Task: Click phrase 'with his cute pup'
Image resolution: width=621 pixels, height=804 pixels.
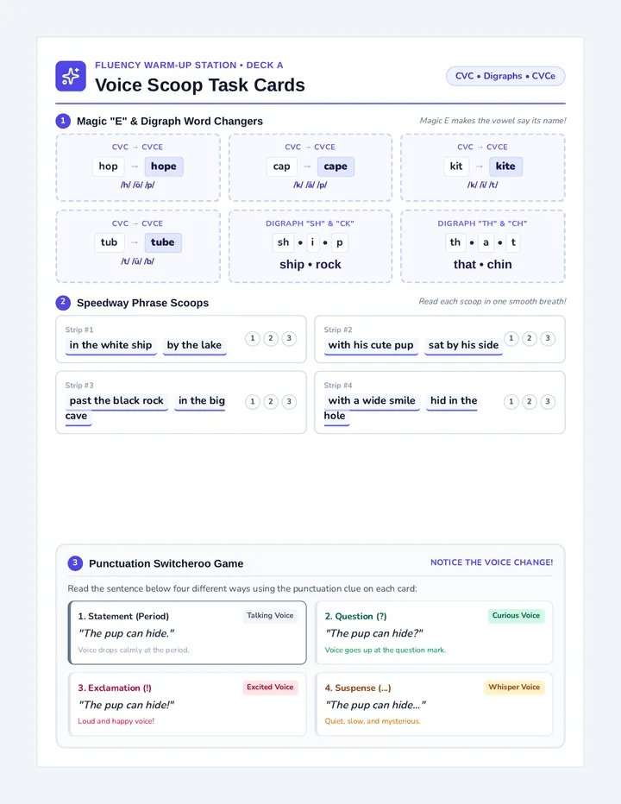Action: point(371,345)
